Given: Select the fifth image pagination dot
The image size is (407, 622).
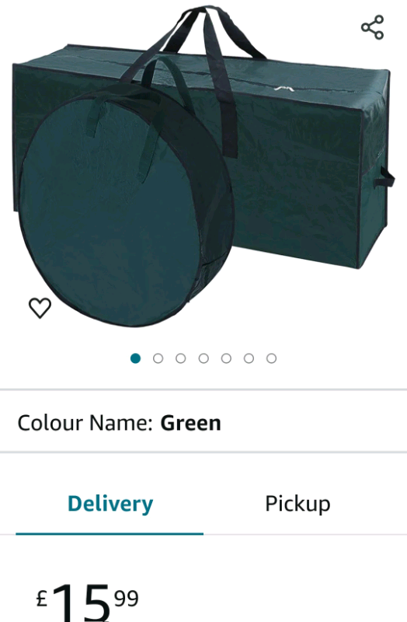Looking at the screenshot, I should coord(226,358).
